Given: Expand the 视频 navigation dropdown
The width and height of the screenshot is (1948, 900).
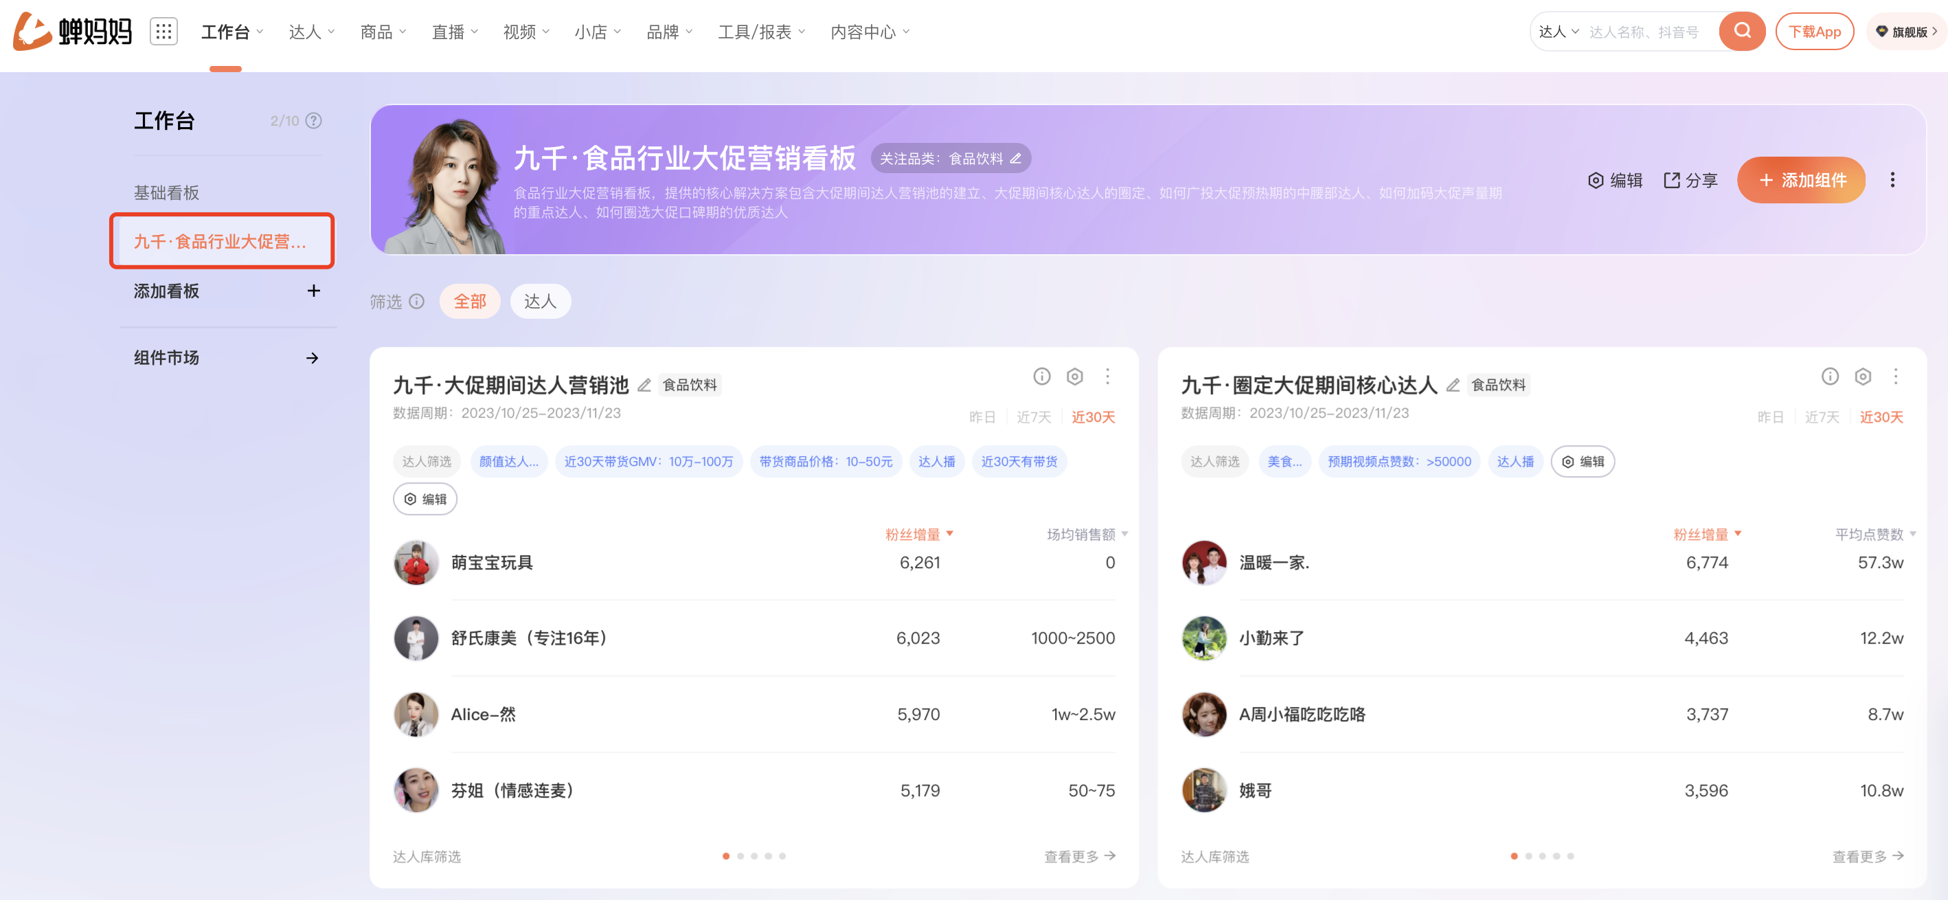Looking at the screenshot, I should pyautogui.click(x=526, y=32).
